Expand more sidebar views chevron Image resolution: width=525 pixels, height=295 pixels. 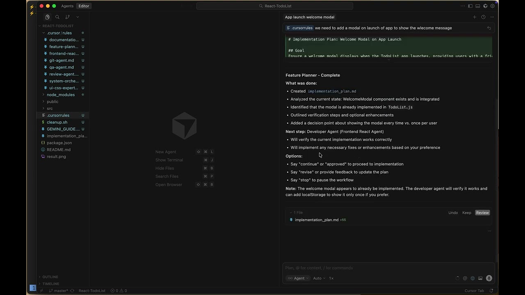(x=78, y=17)
